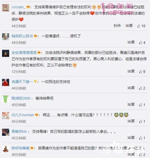The image size is (150, 158).
Task: Open 安安溥溥溥溥溥's profile via username
Action: click(x=24, y=52)
